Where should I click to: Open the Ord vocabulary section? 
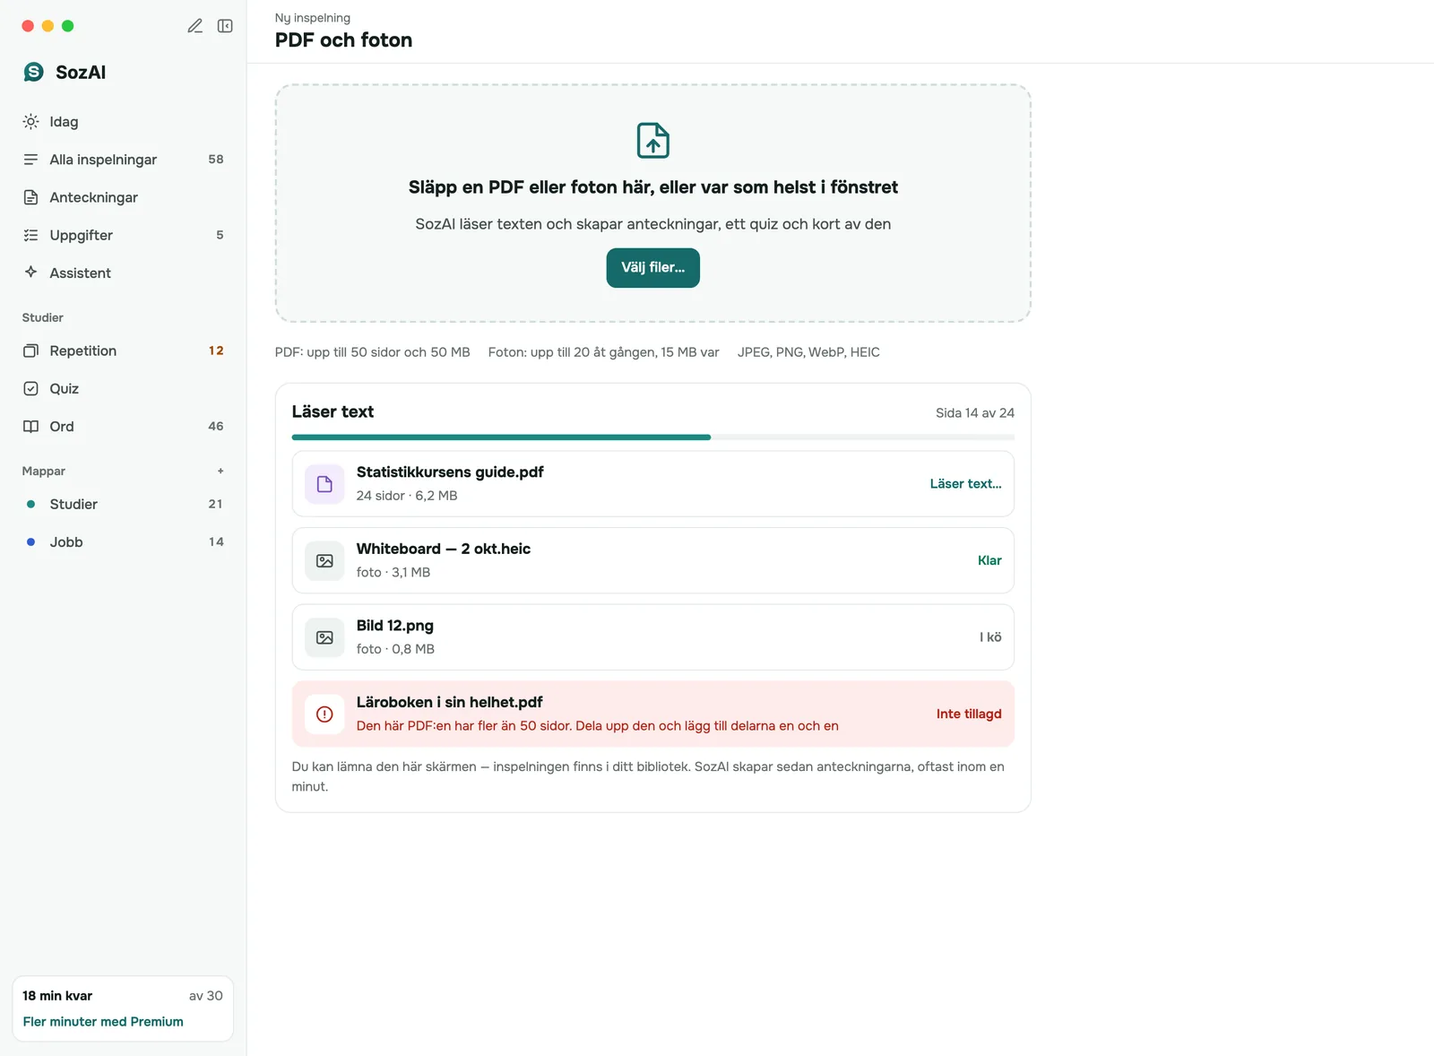point(123,427)
